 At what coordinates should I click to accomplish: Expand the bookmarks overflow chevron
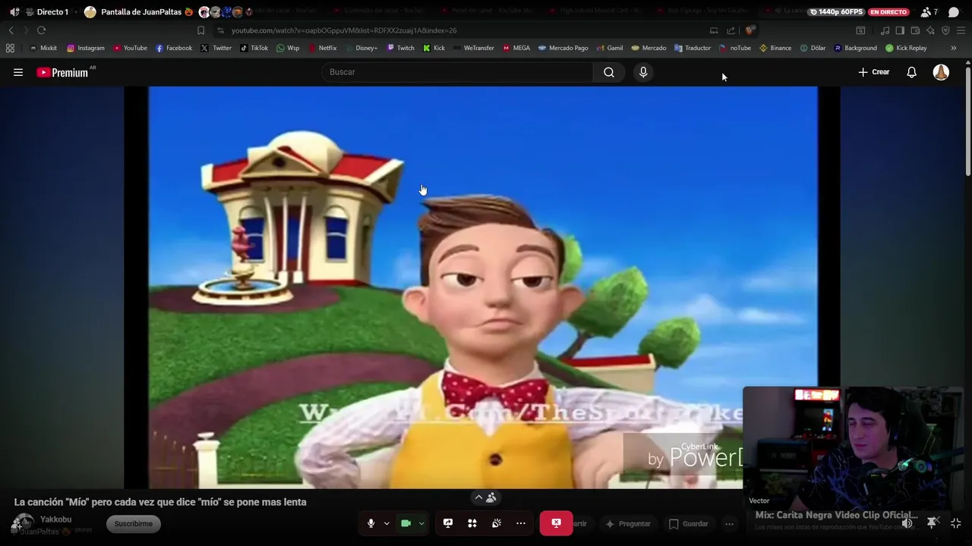point(954,48)
